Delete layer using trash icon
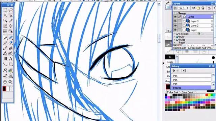Image resolution: width=216 pixels, height=121 pixels. coord(203,8)
